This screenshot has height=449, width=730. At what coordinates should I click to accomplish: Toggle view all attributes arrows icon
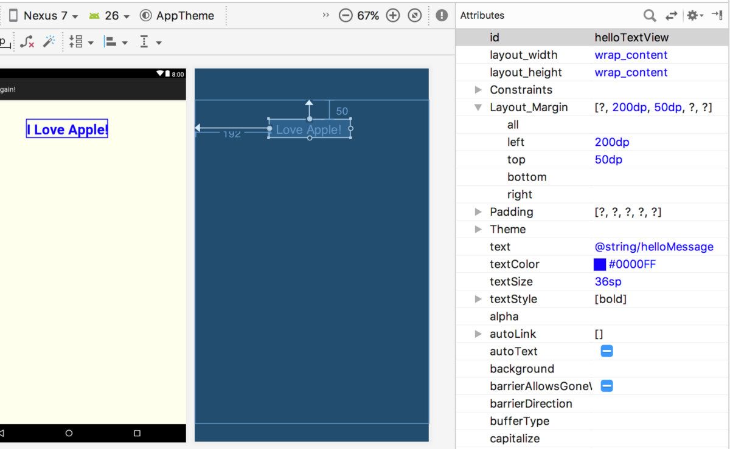pyautogui.click(x=672, y=16)
